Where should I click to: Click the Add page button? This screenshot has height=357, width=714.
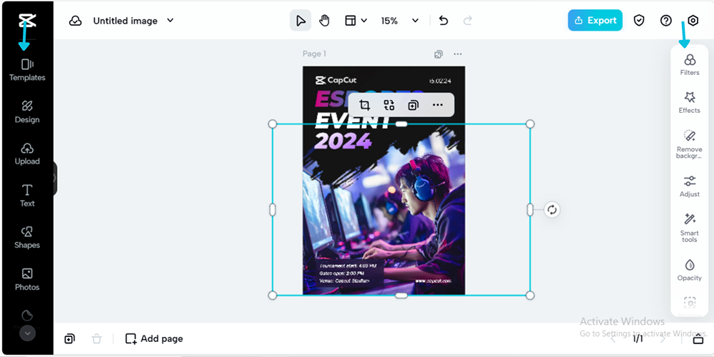coord(154,338)
